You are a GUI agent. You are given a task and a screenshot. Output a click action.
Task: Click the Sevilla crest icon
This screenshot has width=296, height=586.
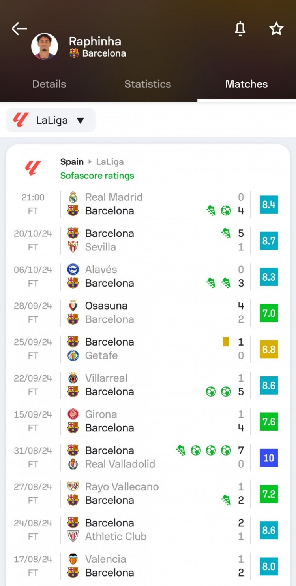(x=73, y=247)
